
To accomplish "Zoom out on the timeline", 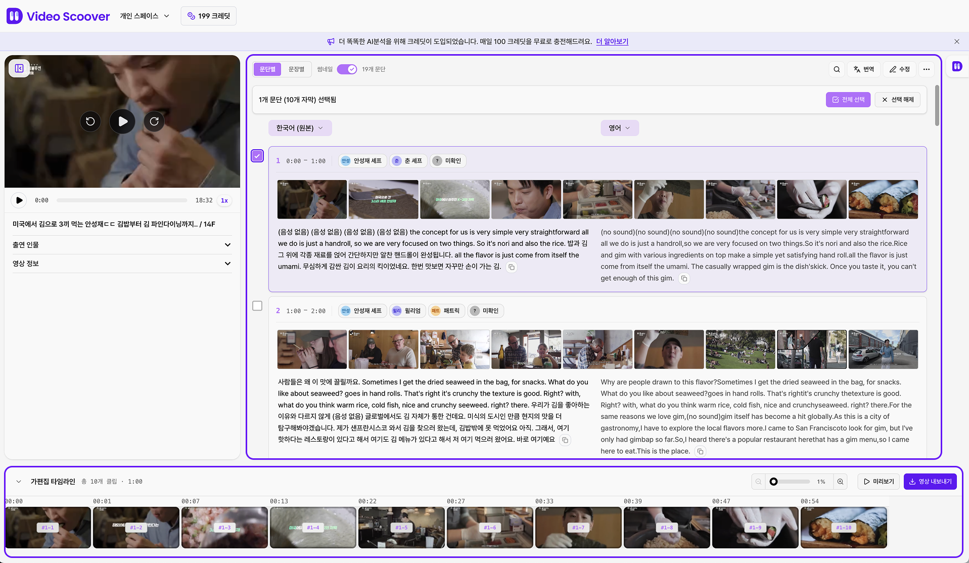I will point(758,482).
